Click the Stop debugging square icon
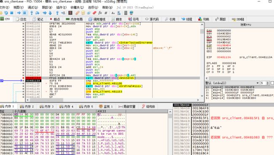274x155 pixels. click(x=12, y=13)
